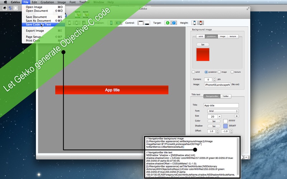
Task: Click the Image name field
Action: click(217, 85)
